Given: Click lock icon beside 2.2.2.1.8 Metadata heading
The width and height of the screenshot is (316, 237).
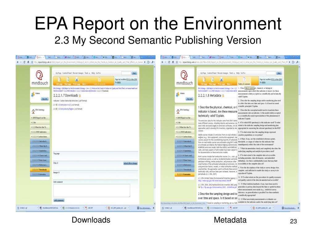Looking at the screenshot, I should point(223,96).
